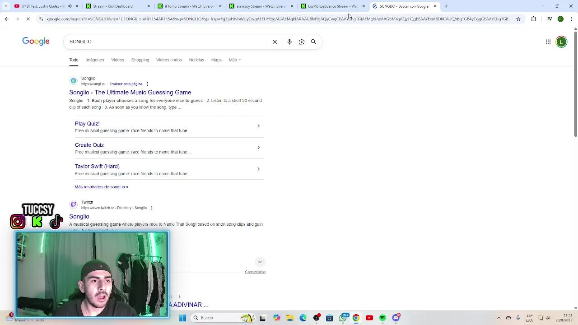Switch to Noticias results tab
Viewport: 578px width, 325px height.
196,60
